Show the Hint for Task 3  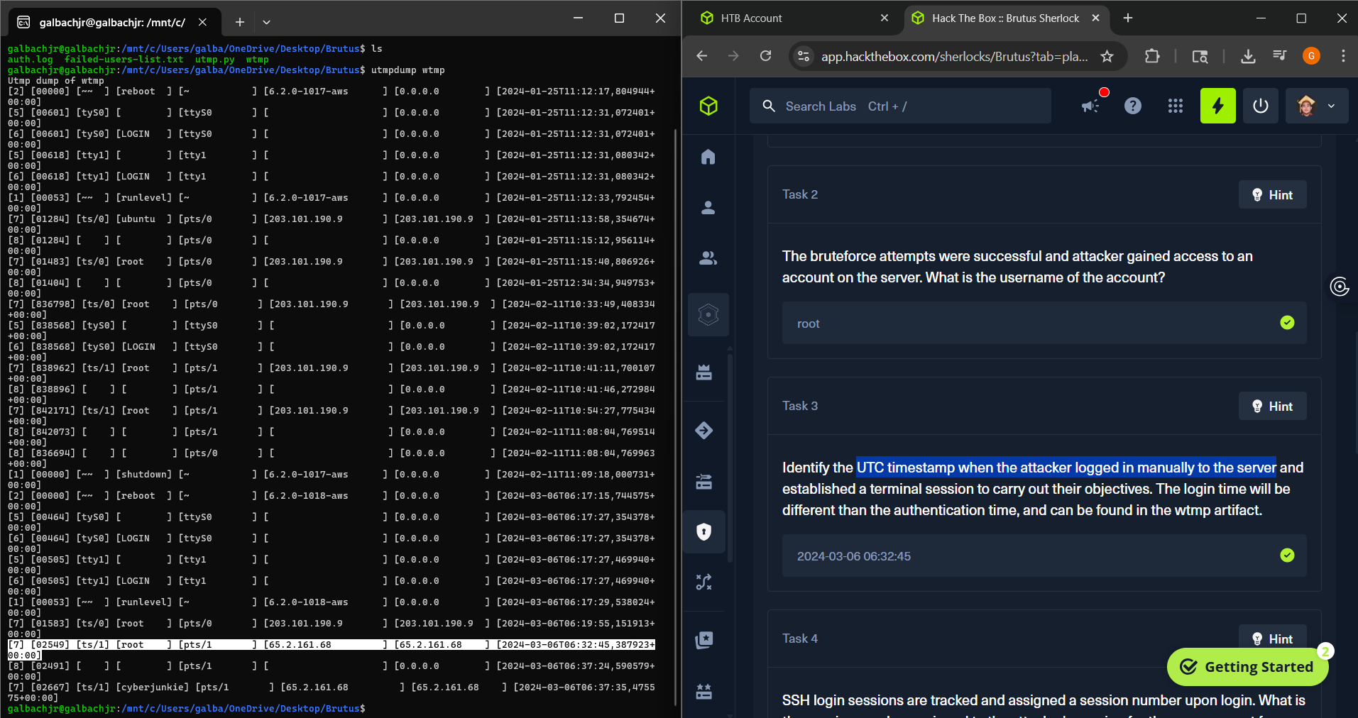tap(1272, 406)
